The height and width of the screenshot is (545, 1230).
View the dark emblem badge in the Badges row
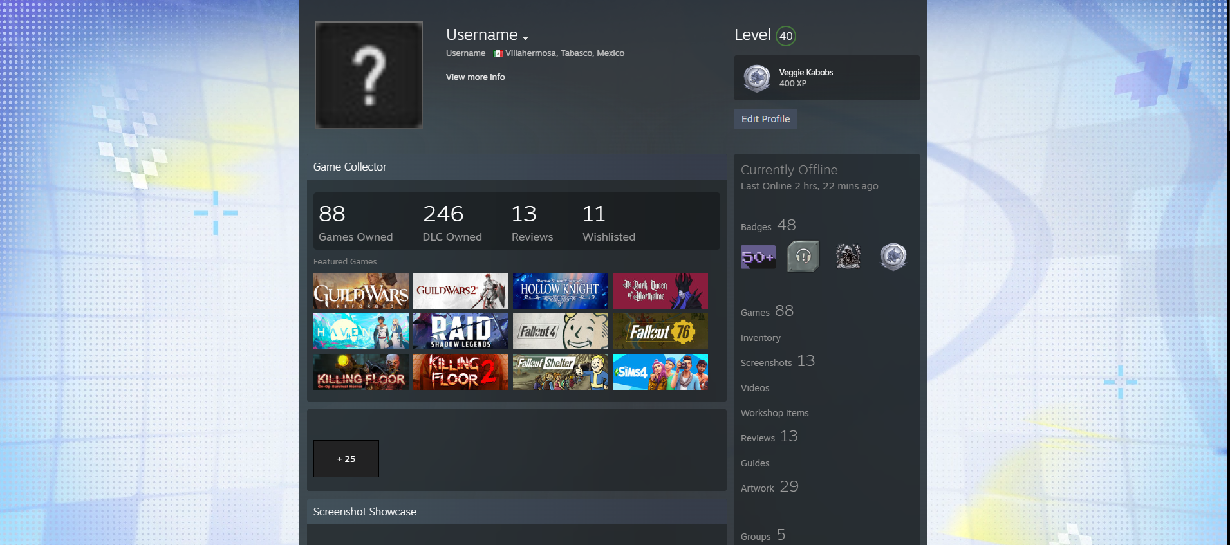848,256
